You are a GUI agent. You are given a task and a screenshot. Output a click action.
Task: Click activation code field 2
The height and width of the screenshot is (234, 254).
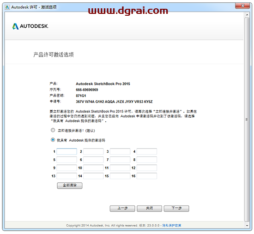pos(93,151)
